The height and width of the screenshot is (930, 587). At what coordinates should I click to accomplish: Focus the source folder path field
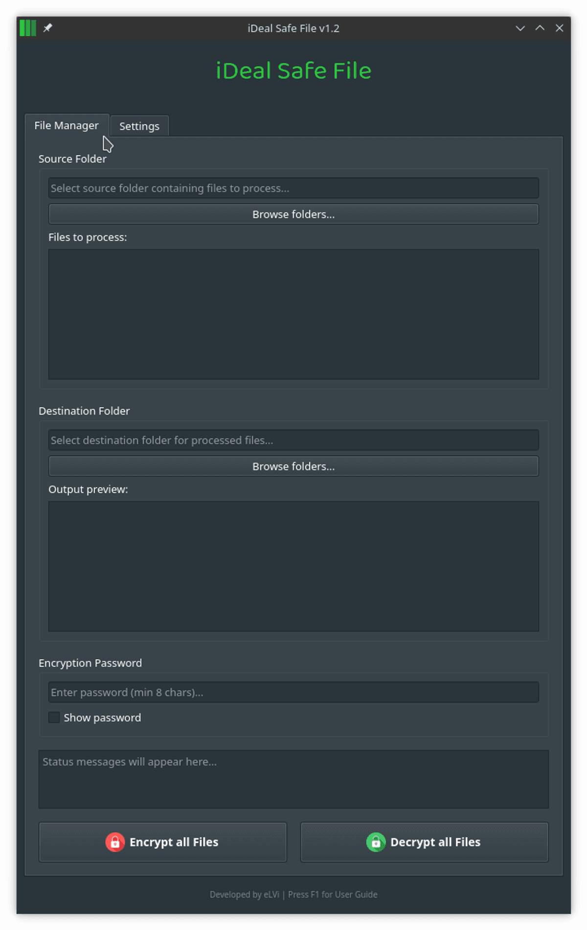click(293, 188)
